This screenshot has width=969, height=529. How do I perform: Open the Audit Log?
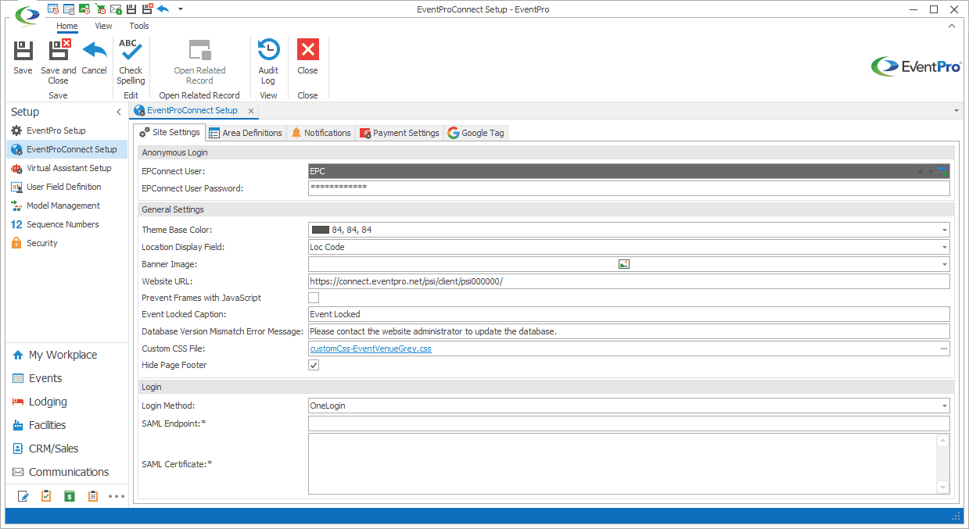(268, 62)
